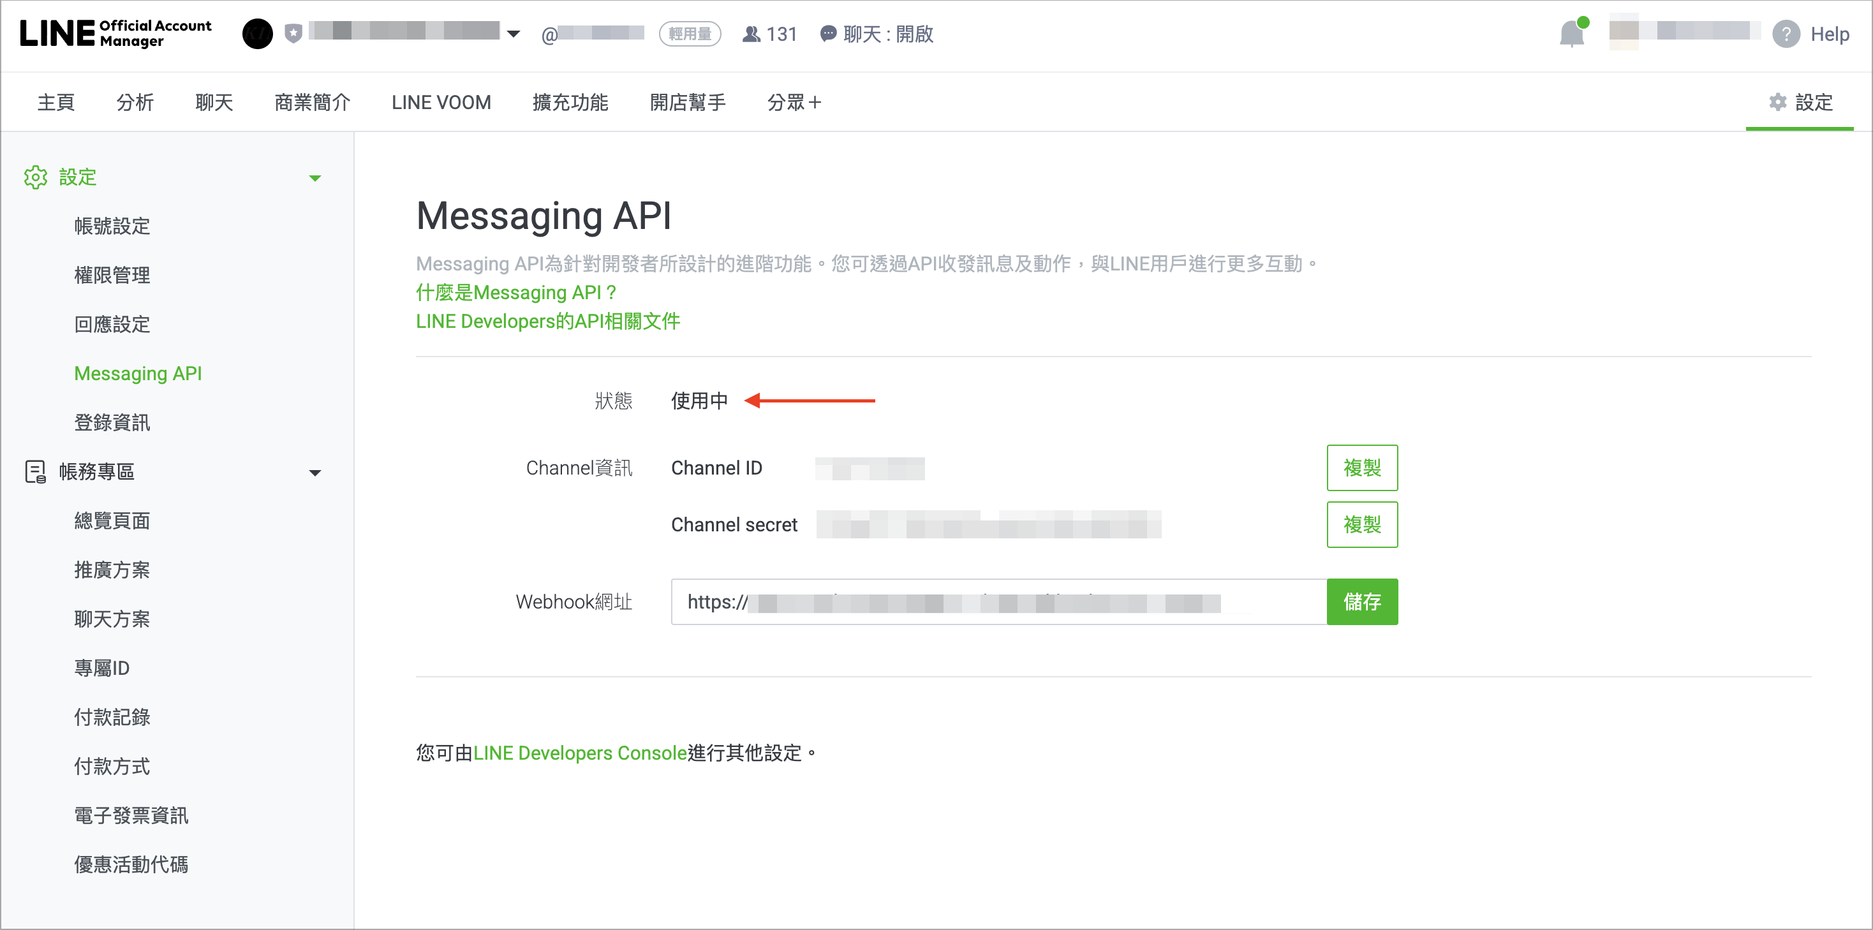1873x930 pixels.
Task: Click the 使用中 status text
Action: tap(699, 401)
